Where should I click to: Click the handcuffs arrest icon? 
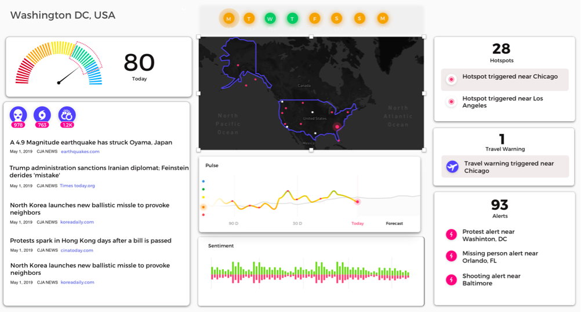[x=67, y=114]
